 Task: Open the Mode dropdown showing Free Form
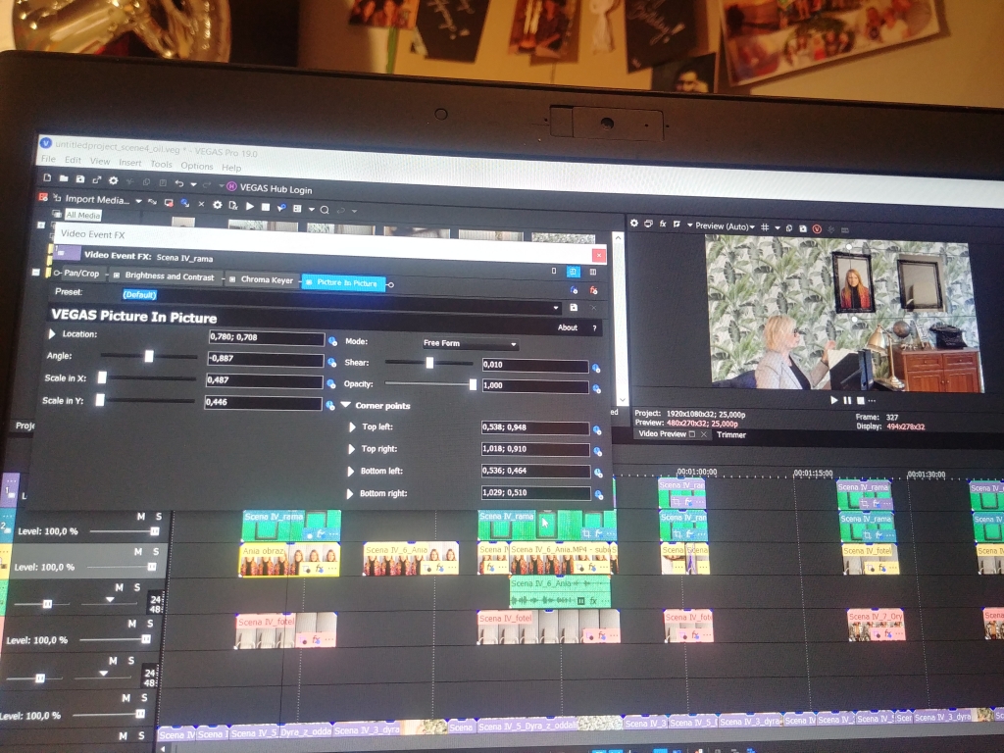click(x=470, y=344)
